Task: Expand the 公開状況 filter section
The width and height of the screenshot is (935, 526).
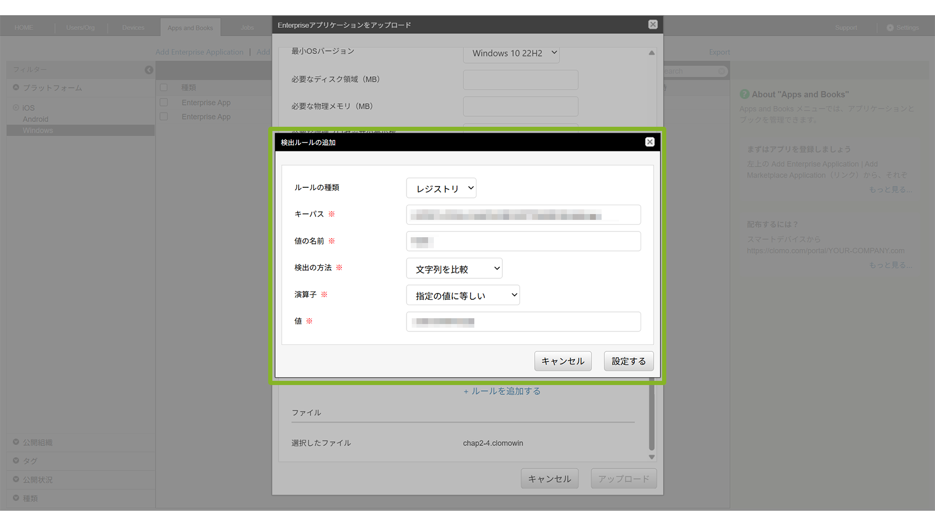Action: [16, 479]
